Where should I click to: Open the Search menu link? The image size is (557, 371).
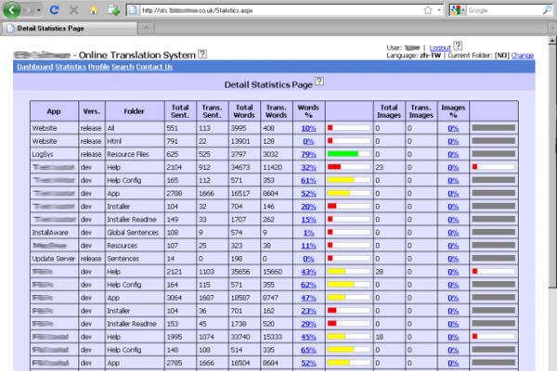[x=123, y=67]
